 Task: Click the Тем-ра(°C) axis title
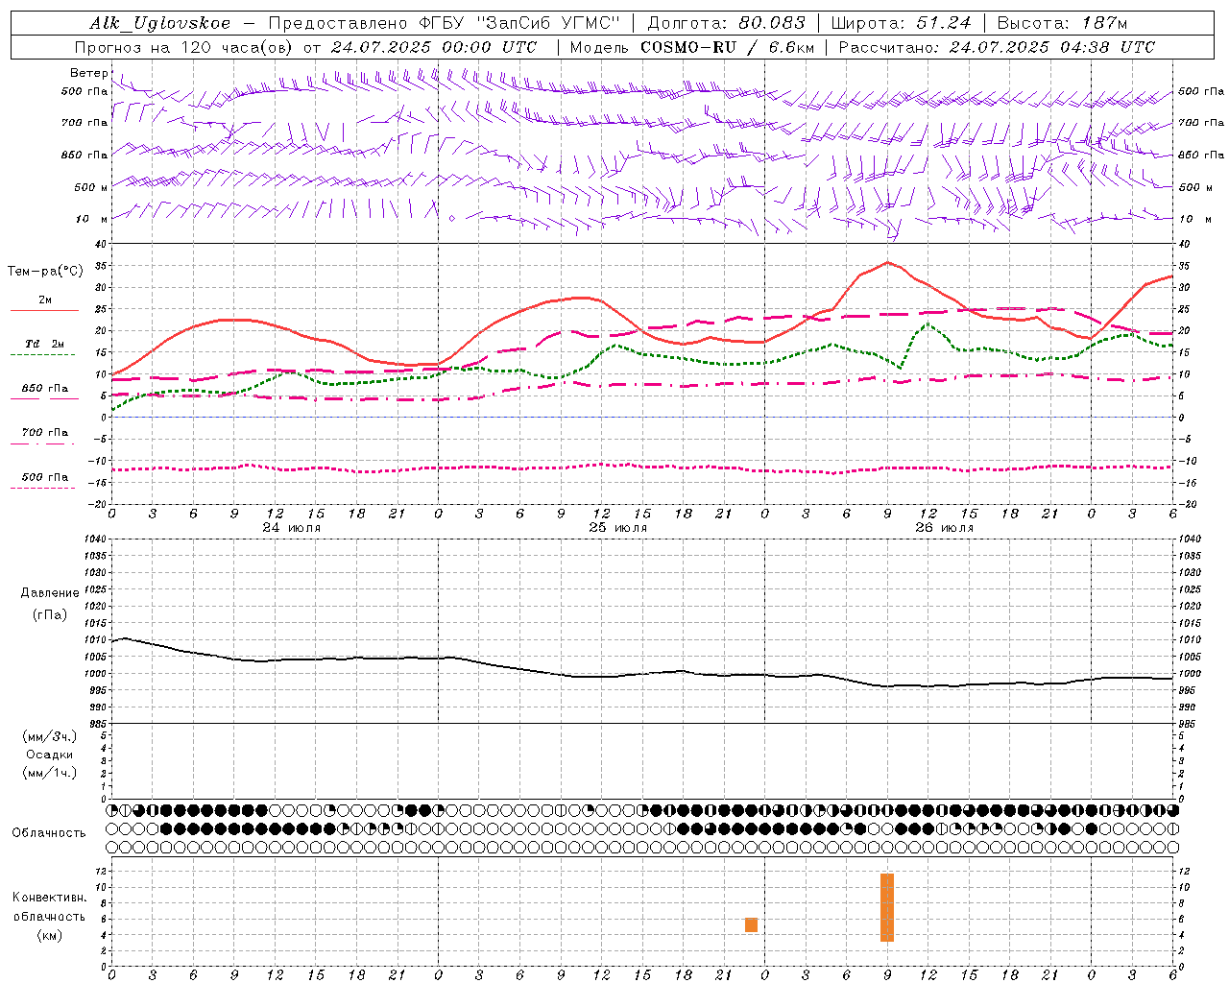click(x=45, y=272)
